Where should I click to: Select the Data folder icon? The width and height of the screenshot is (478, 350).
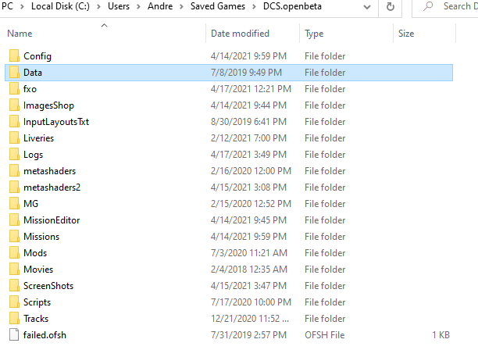click(14, 73)
